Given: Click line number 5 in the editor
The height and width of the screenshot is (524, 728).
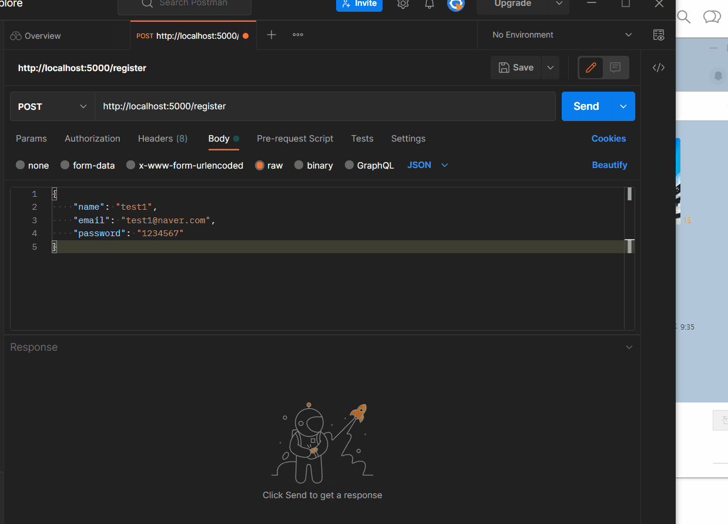Looking at the screenshot, I should [x=34, y=247].
